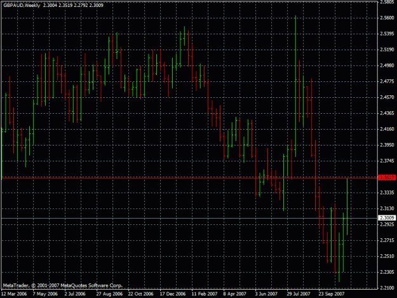Click the 3 Jun 2007 date label
The height and width of the screenshot is (298, 397).
click(x=266, y=294)
